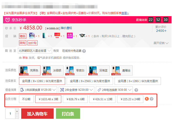Viewport: 172px width, 120px height.
Task: Click the 京东 link in shipping info
Action: [x=25, y=58]
